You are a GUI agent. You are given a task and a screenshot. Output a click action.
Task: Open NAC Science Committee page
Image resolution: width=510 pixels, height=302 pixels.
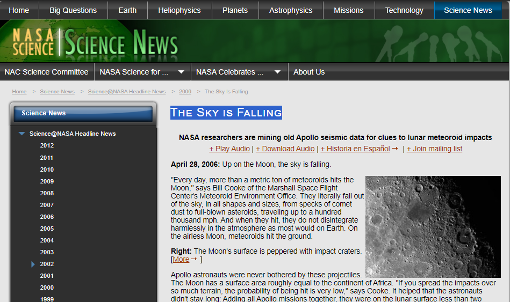click(x=47, y=72)
